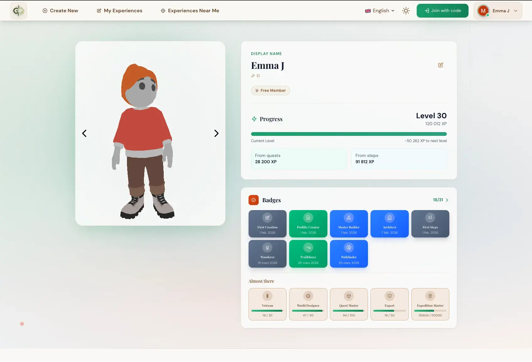Toggle light/dark theme sun icon
Viewport: 532px width, 362px height.
[406, 11]
